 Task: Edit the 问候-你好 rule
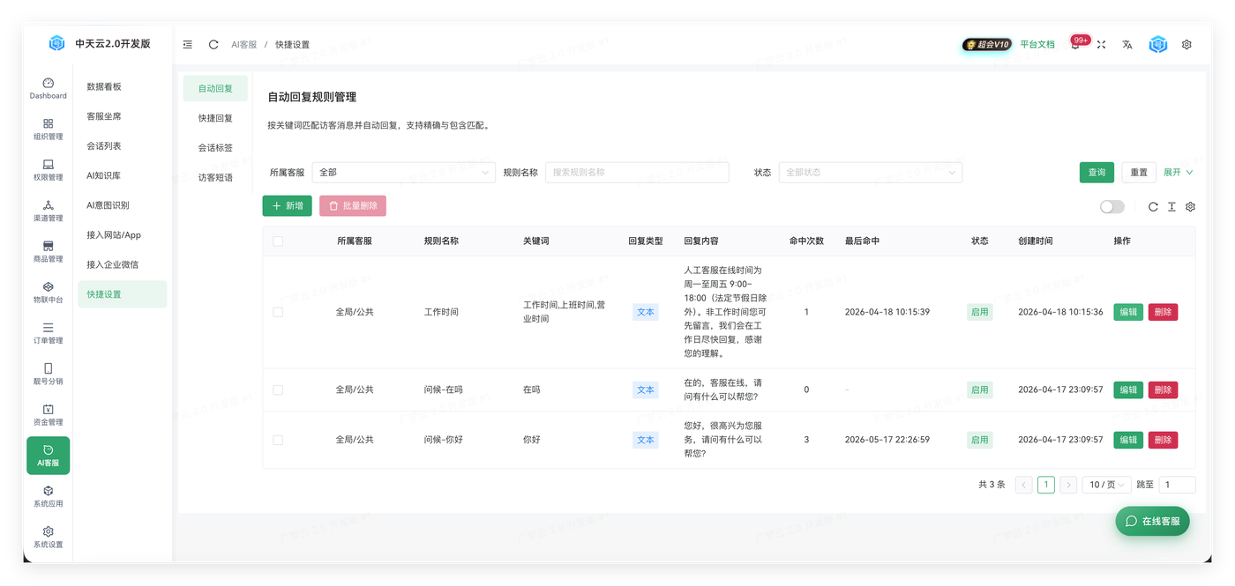(1128, 440)
